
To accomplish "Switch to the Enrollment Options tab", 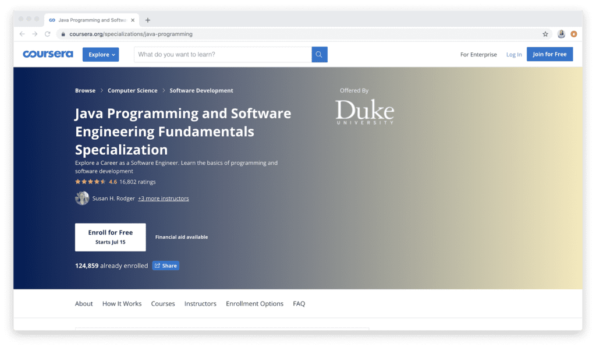I will coord(255,304).
